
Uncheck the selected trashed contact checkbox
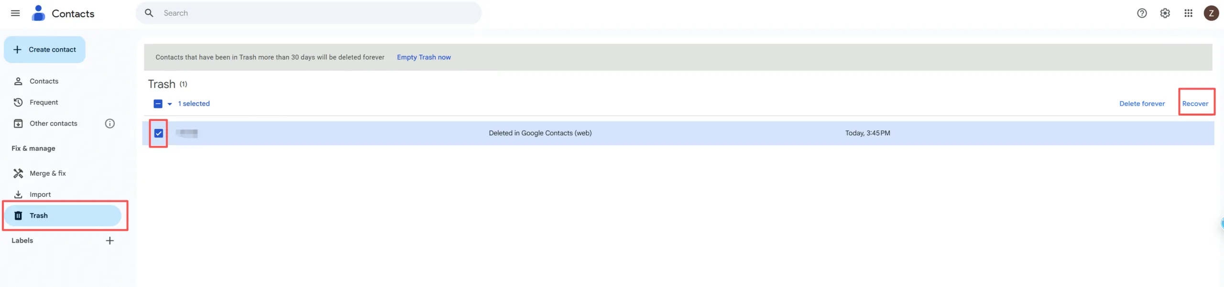(159, 133)
